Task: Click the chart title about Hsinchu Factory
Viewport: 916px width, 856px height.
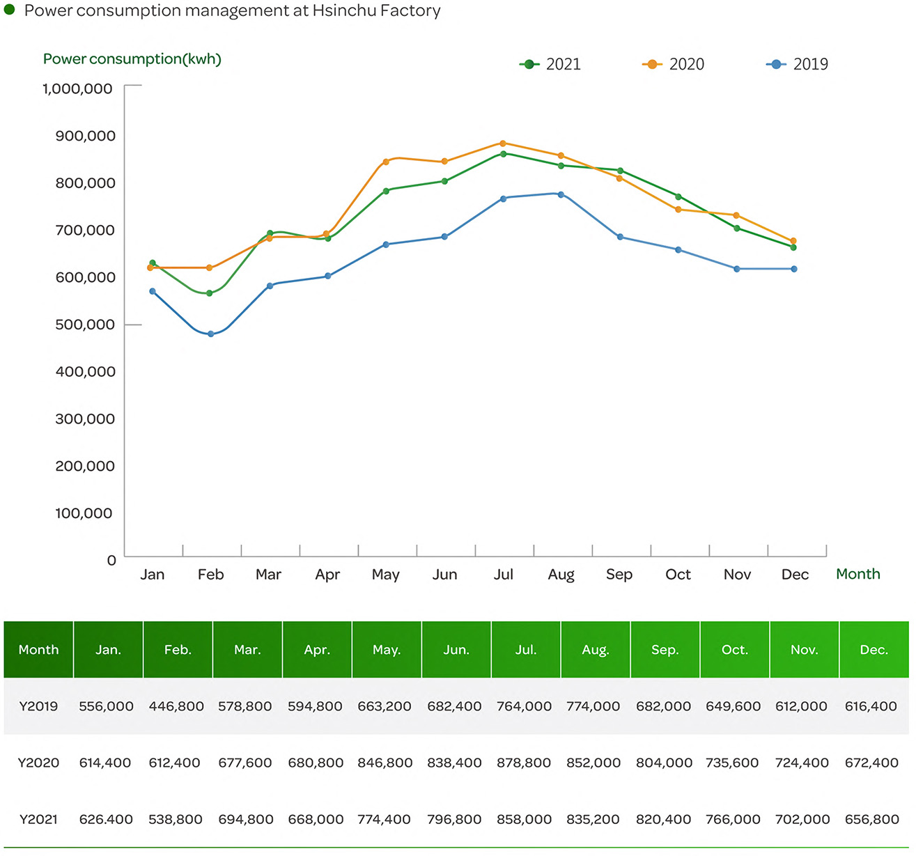Action: click(232, 11)
